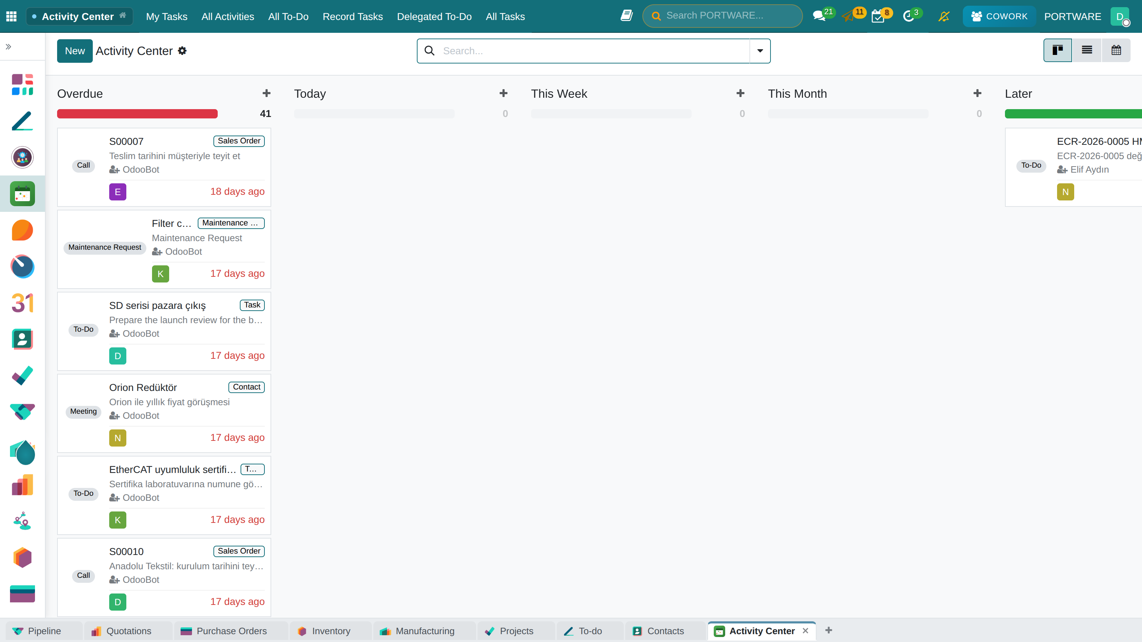Image resolution: width=1142 pixels, height=642 pixels.
Task: Open the main apps grid menu
Action: pos(11,16)
